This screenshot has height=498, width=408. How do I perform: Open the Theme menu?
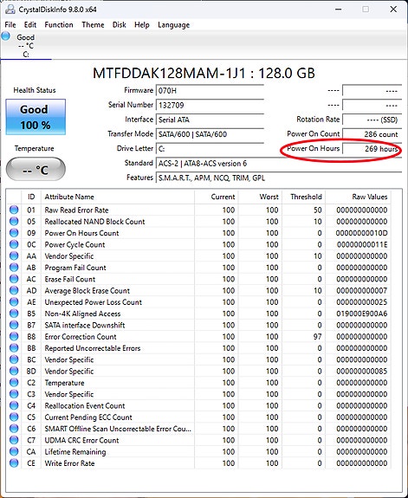point(93,25)
